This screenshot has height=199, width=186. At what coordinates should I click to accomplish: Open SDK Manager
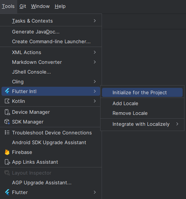pyautogui.click(x=51, y=122)
